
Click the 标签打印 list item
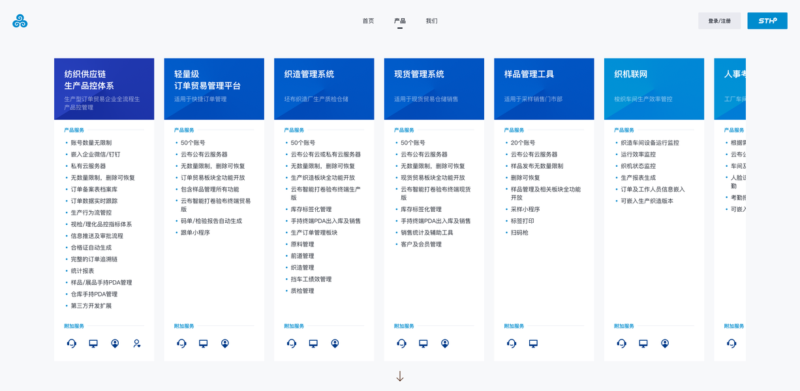[x=522, y=222]
